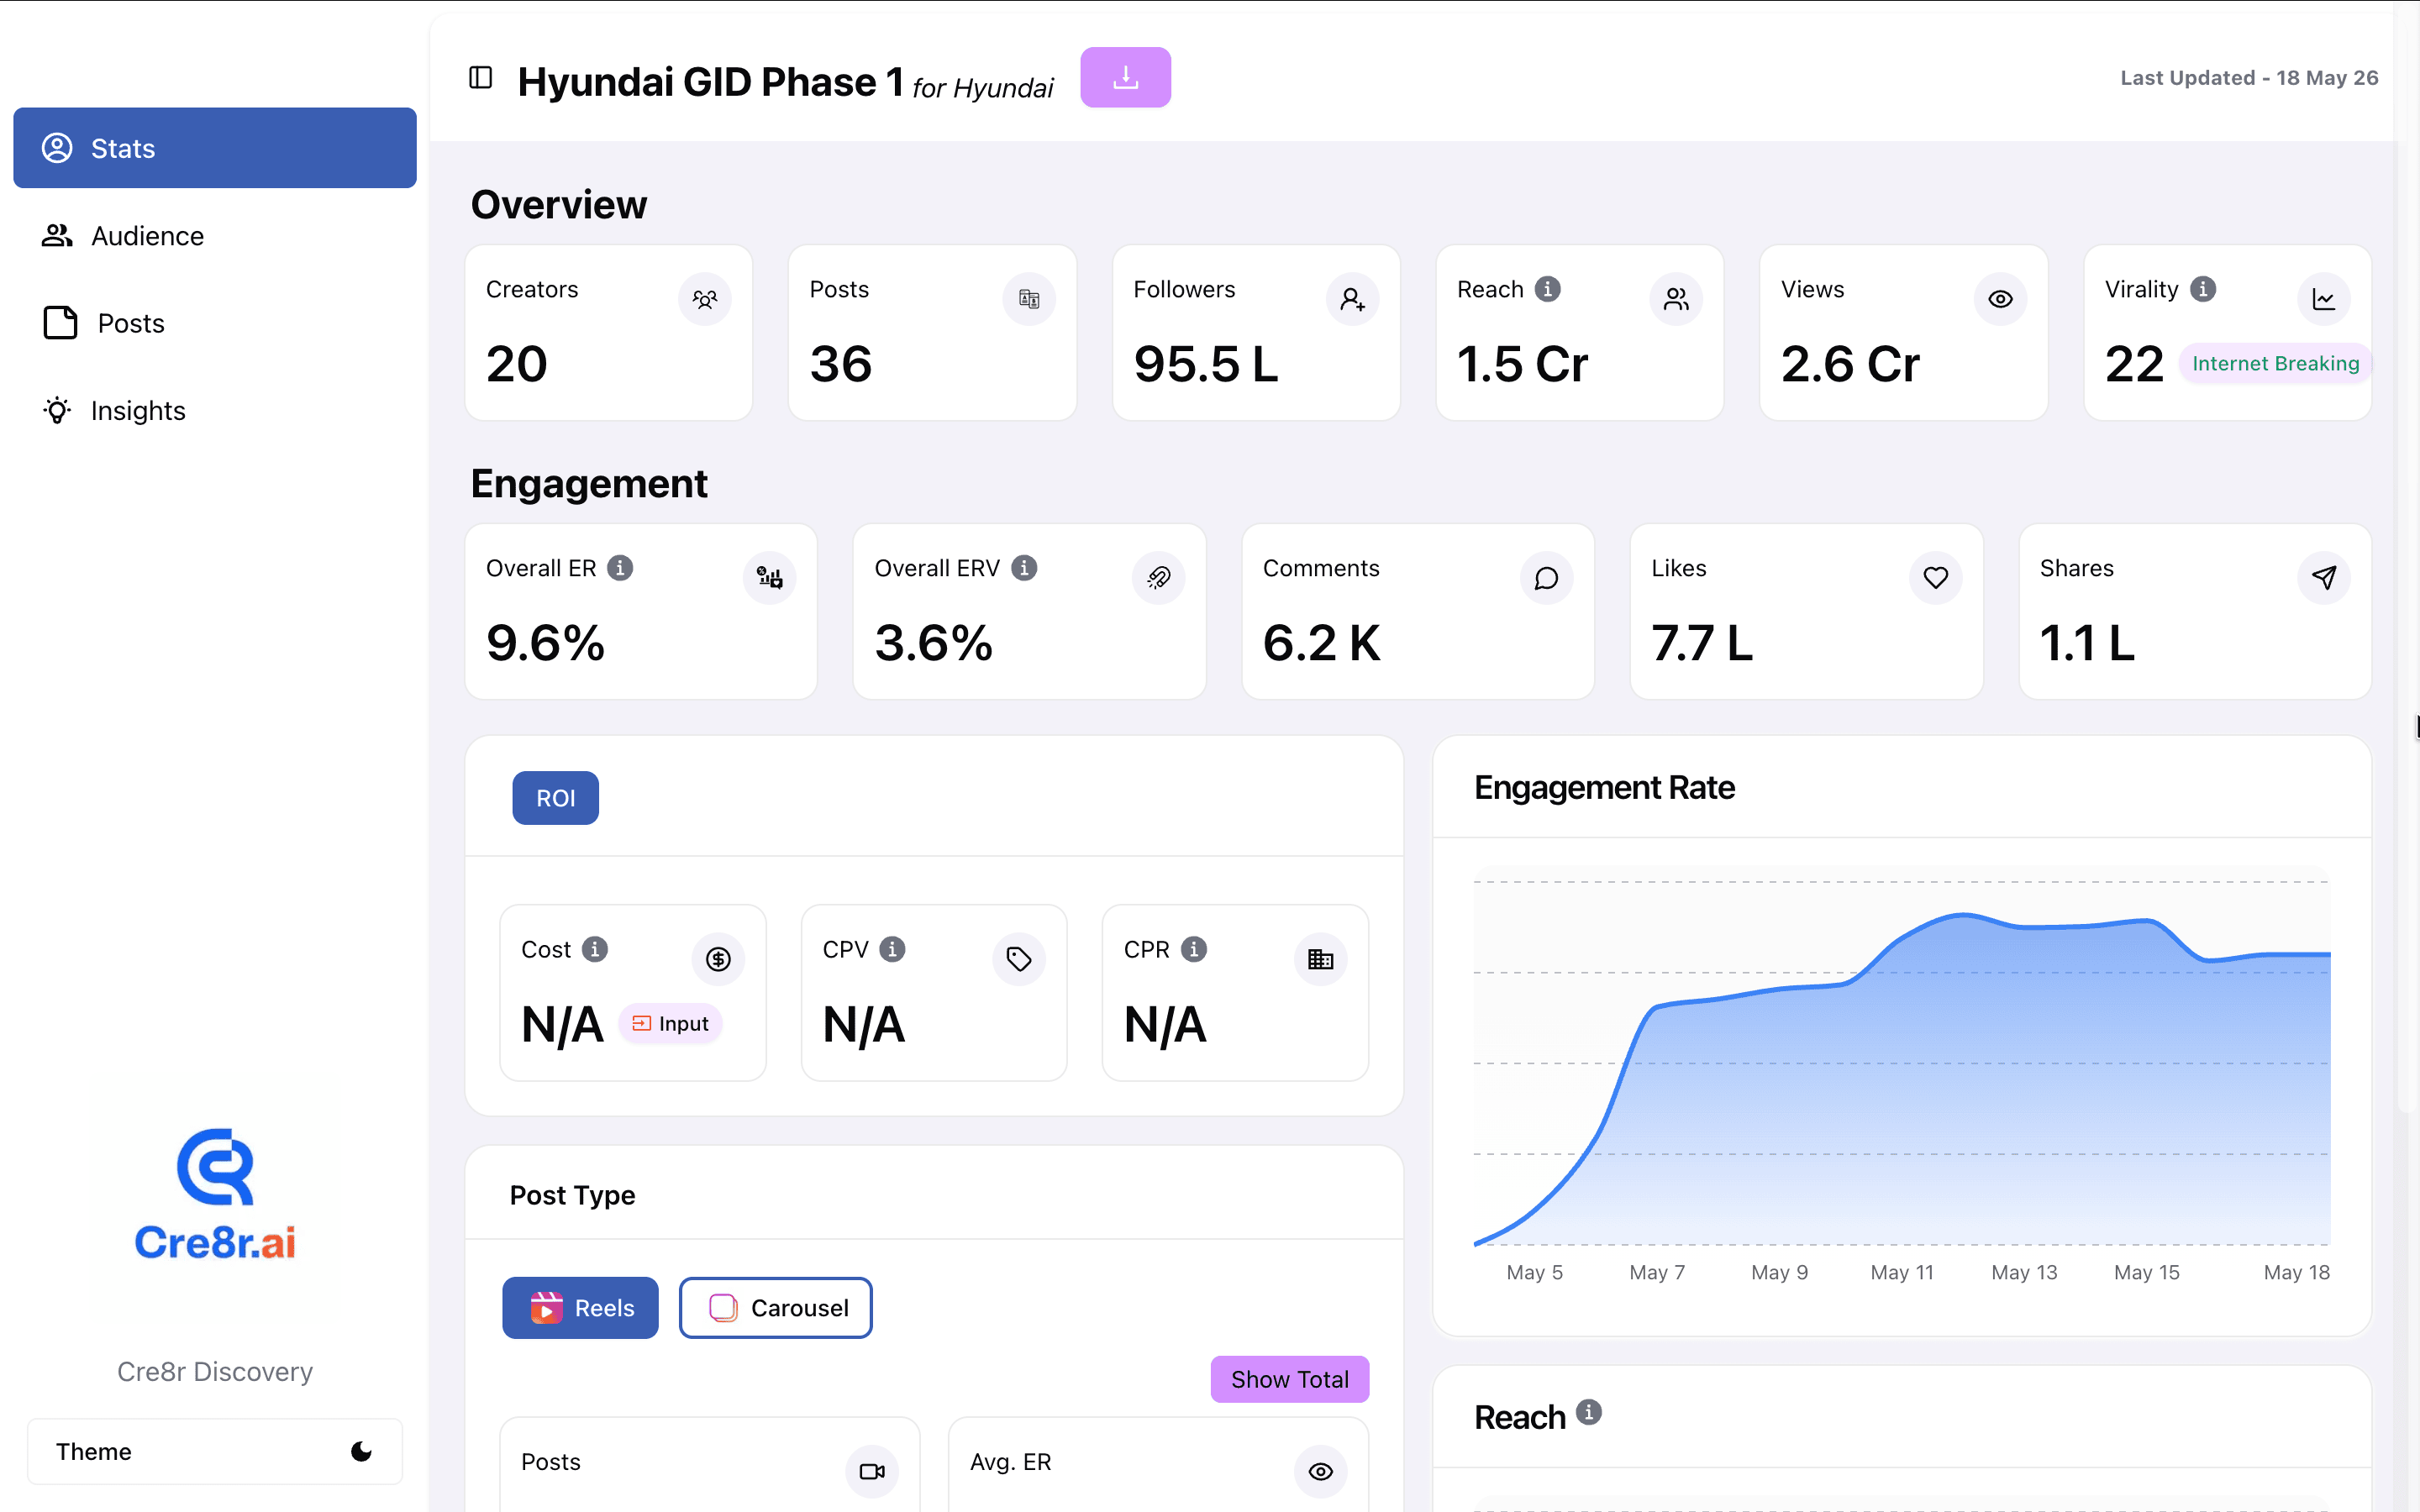Click the CPV tag icon
Screen dimensions: 2420x1512
pos(1019,959)
